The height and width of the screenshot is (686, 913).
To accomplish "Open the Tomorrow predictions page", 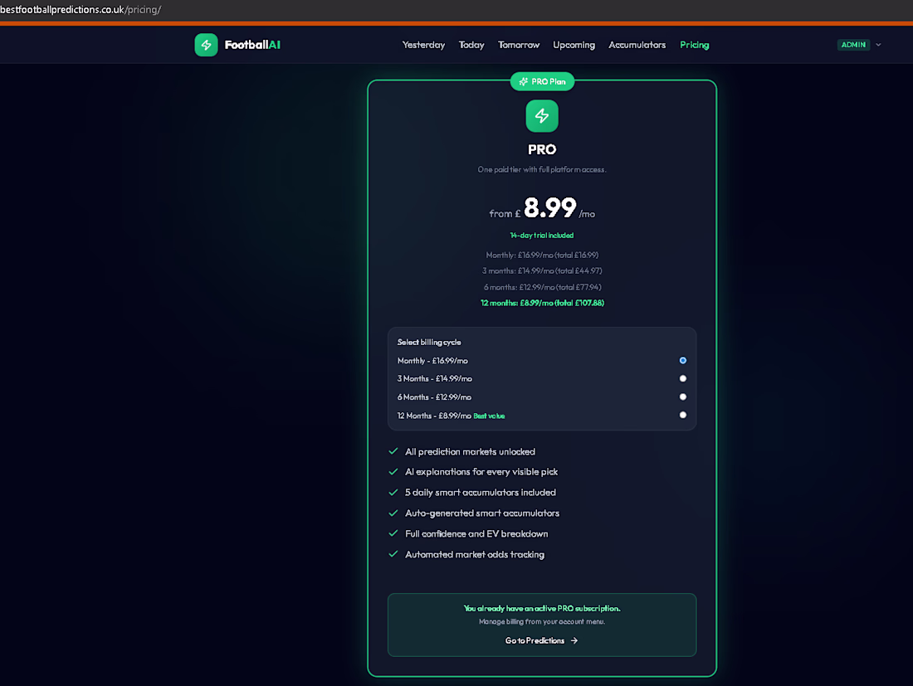I will 519,45.
